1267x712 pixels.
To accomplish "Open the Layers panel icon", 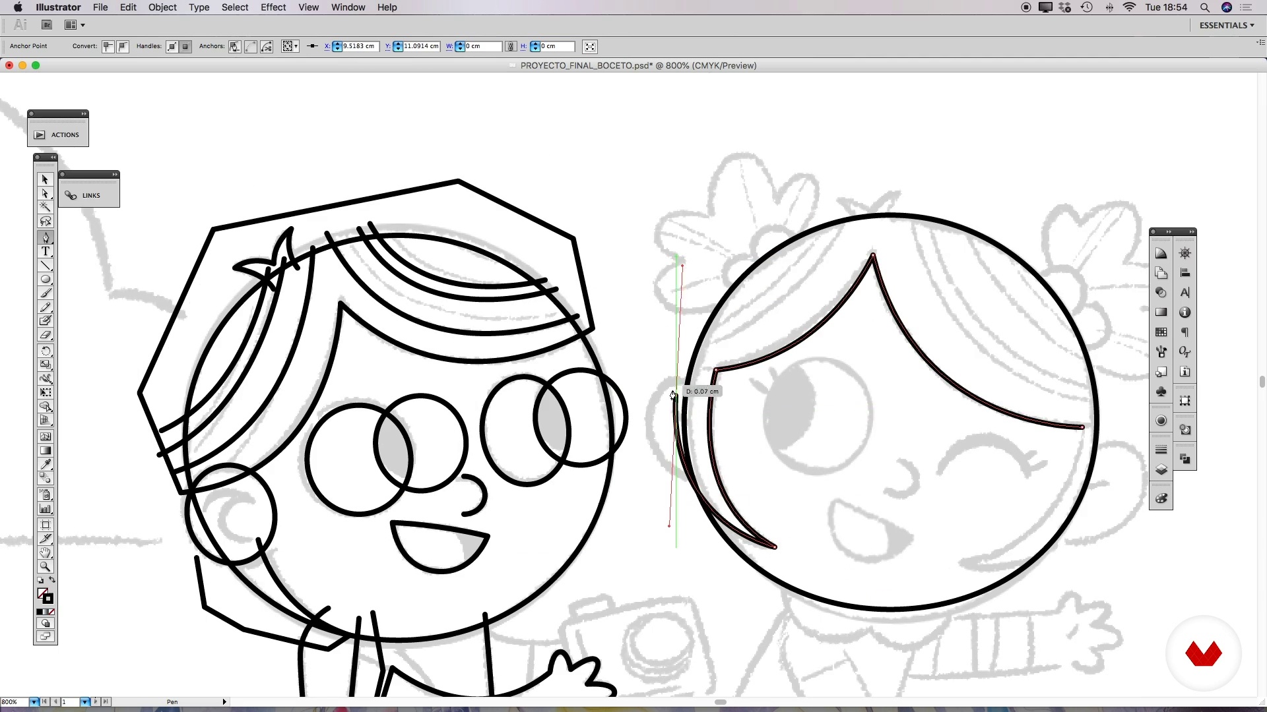I will 1161,469.
